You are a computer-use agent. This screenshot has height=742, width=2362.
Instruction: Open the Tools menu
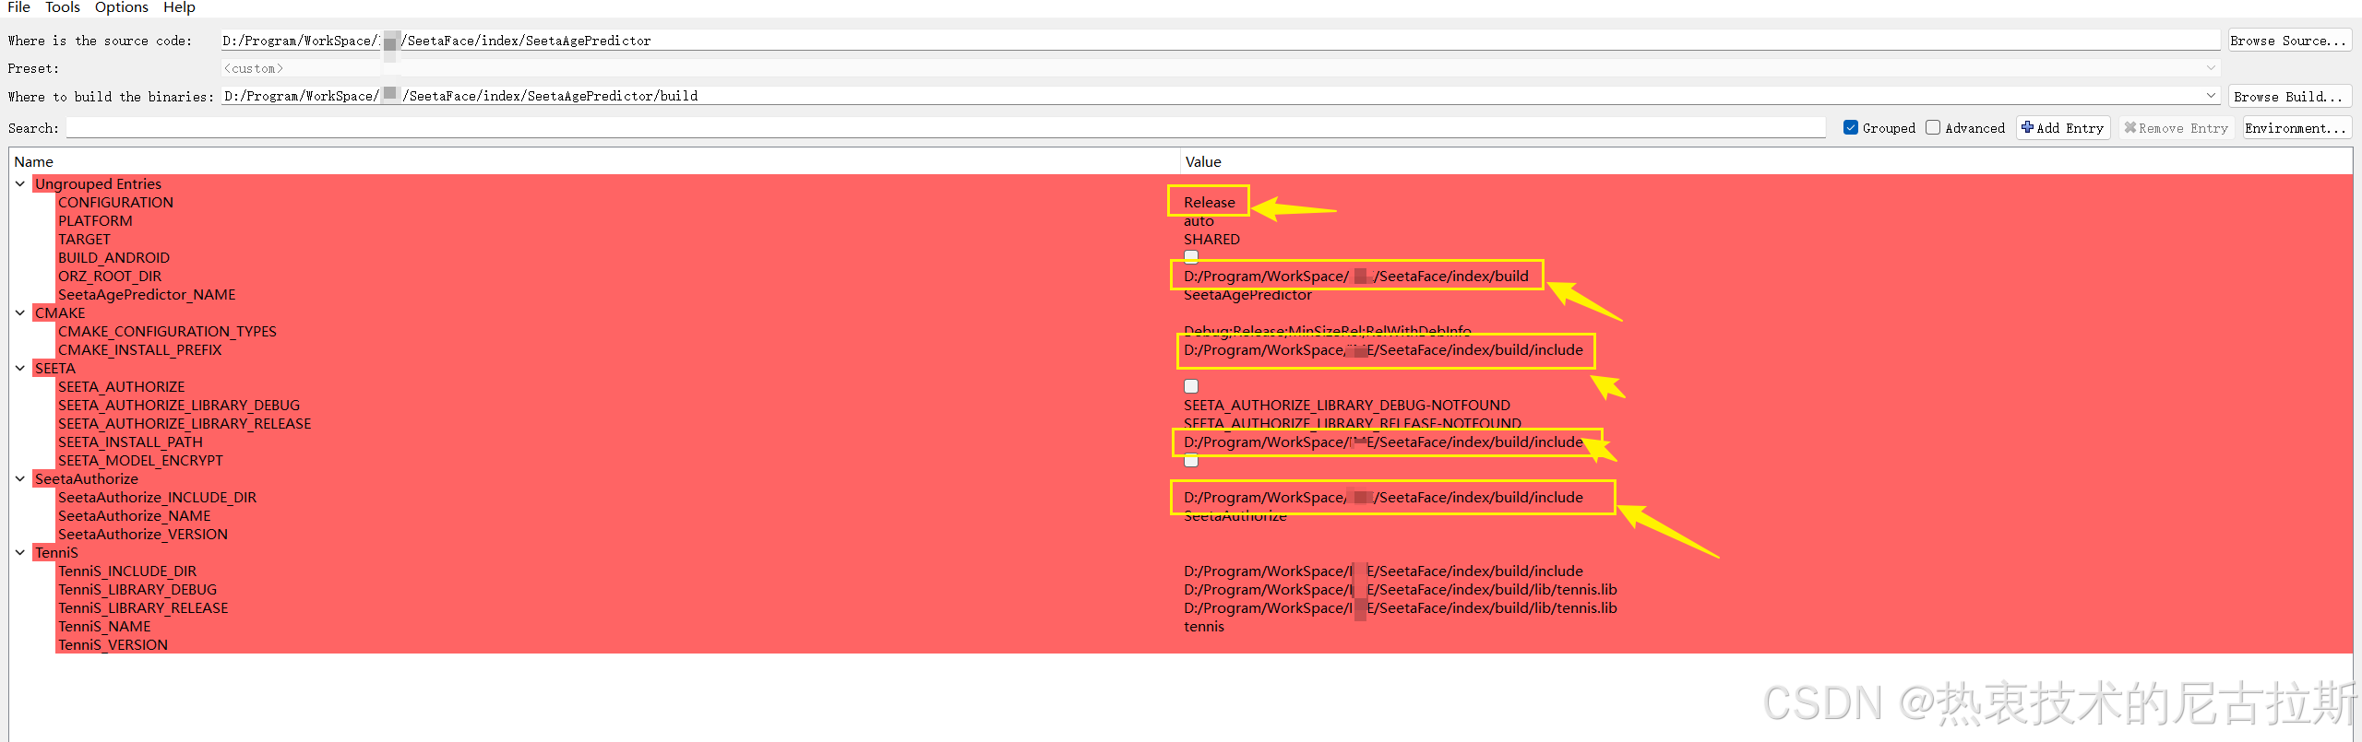pyautogui.click(x=63, y=7)
